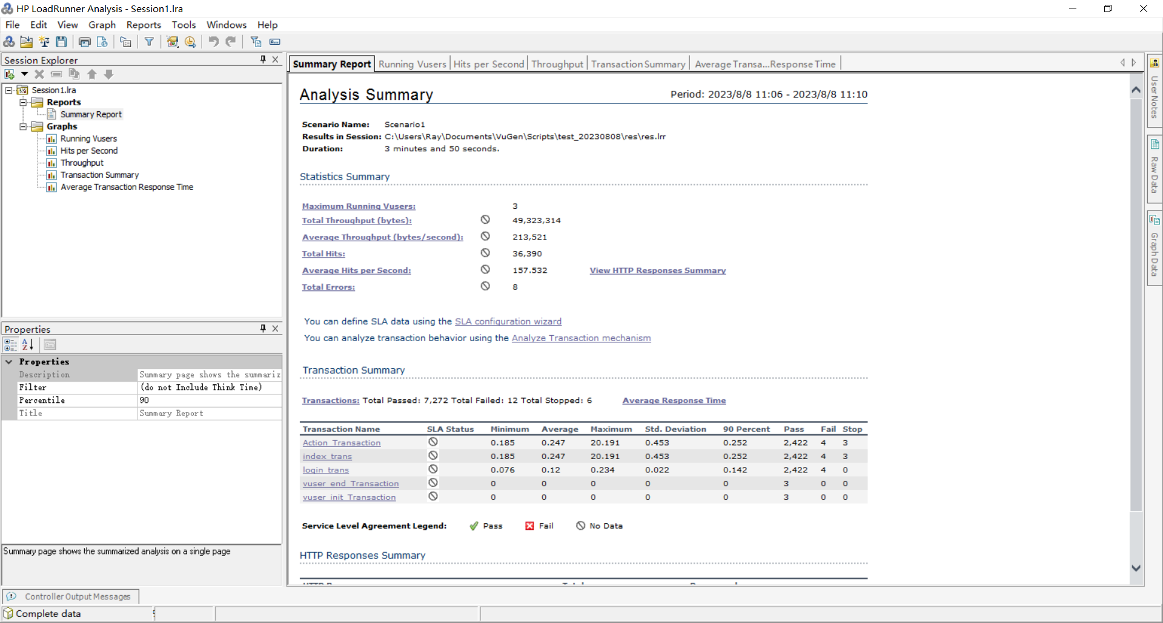Click Add New Graph icon in Session Explorer
Screen dimensions: 1163x623
pyautogui.click(x=10, y=74)
